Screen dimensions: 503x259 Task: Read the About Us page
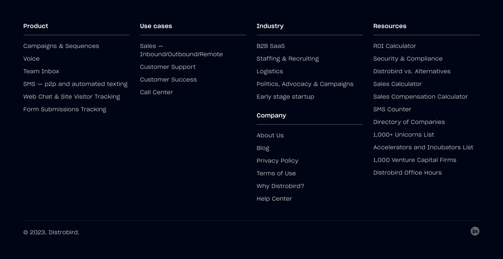270,135
